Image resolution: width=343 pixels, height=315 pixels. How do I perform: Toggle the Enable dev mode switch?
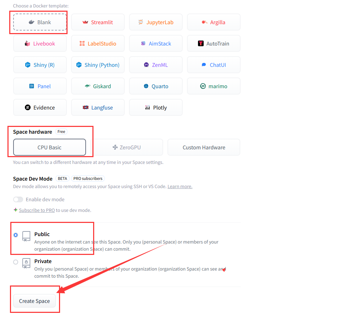18,199
